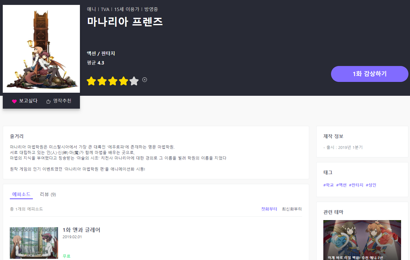This screenshot has width=410, height=260.
Task: Open the #학교 tag
Action: click(328, 185)
